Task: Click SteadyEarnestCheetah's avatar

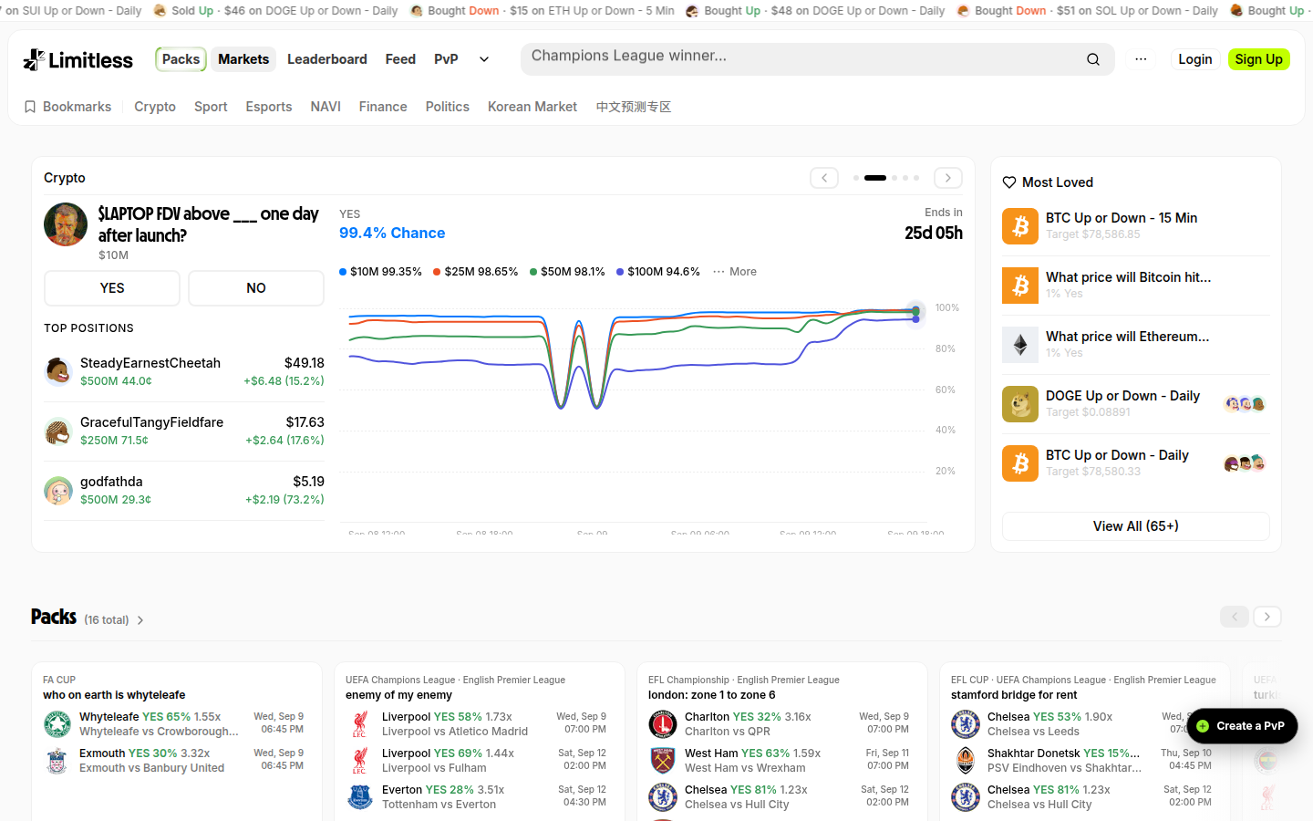Action: 58,371
